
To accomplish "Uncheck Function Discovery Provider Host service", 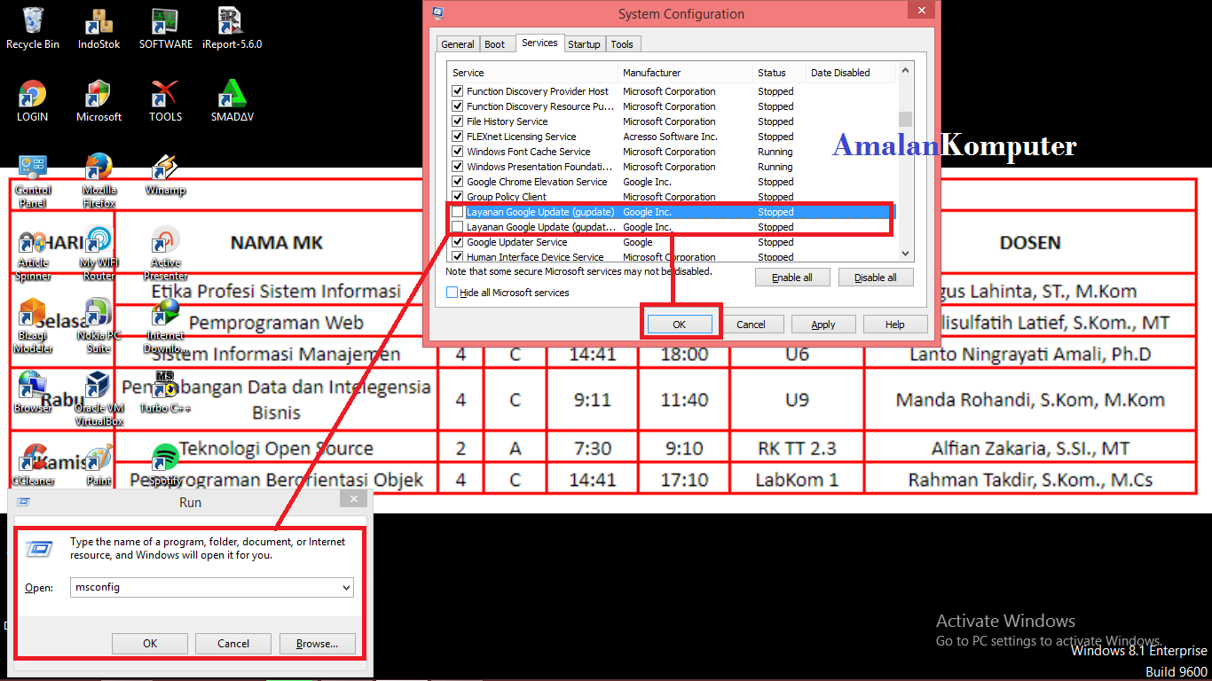I will coord(458,91).
